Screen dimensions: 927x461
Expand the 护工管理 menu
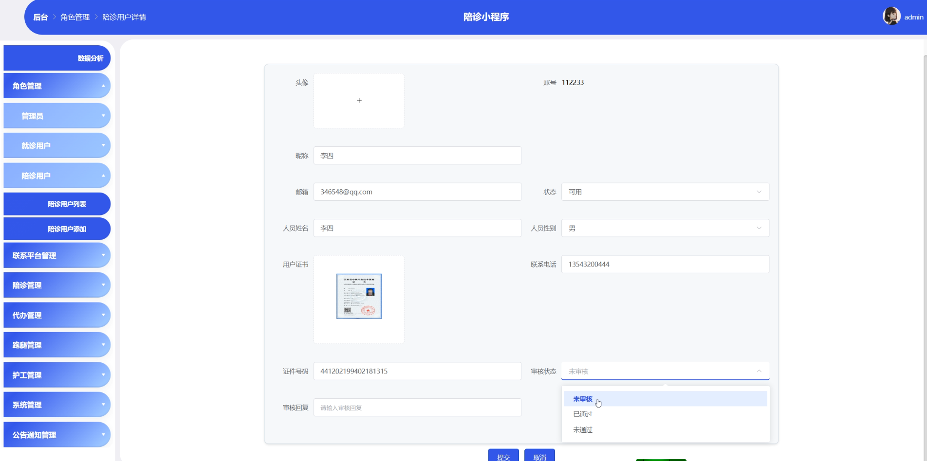(x=57, y=375)
